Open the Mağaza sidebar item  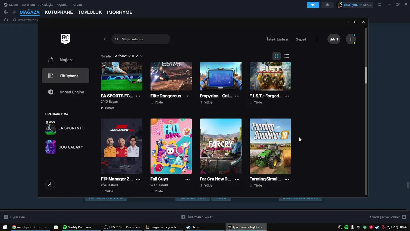point(65,60)
